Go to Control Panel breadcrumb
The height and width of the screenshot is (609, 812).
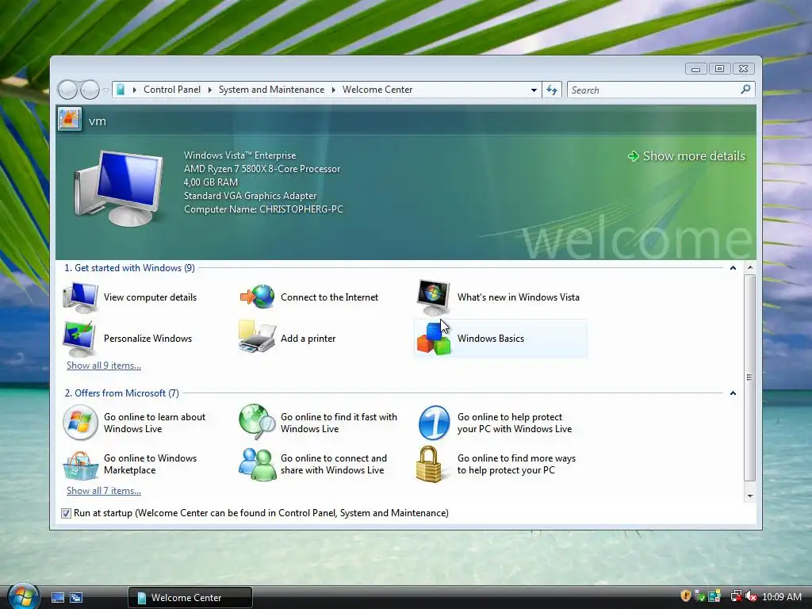[172, 90]
